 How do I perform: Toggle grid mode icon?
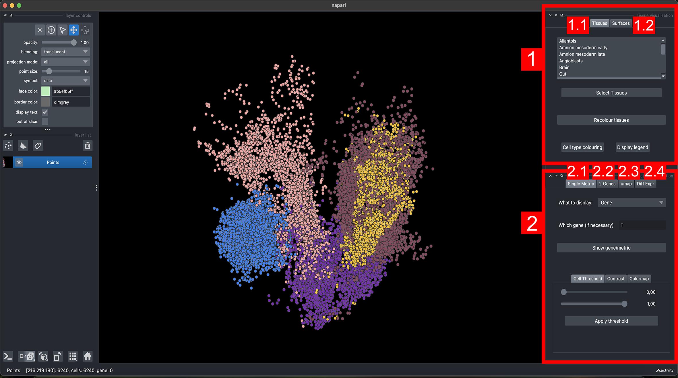(x=73, y=356)
